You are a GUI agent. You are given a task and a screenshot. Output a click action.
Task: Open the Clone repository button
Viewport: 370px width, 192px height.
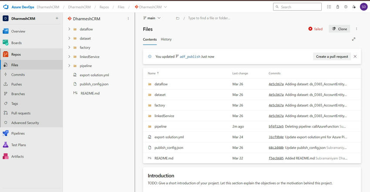click(340, 29)
